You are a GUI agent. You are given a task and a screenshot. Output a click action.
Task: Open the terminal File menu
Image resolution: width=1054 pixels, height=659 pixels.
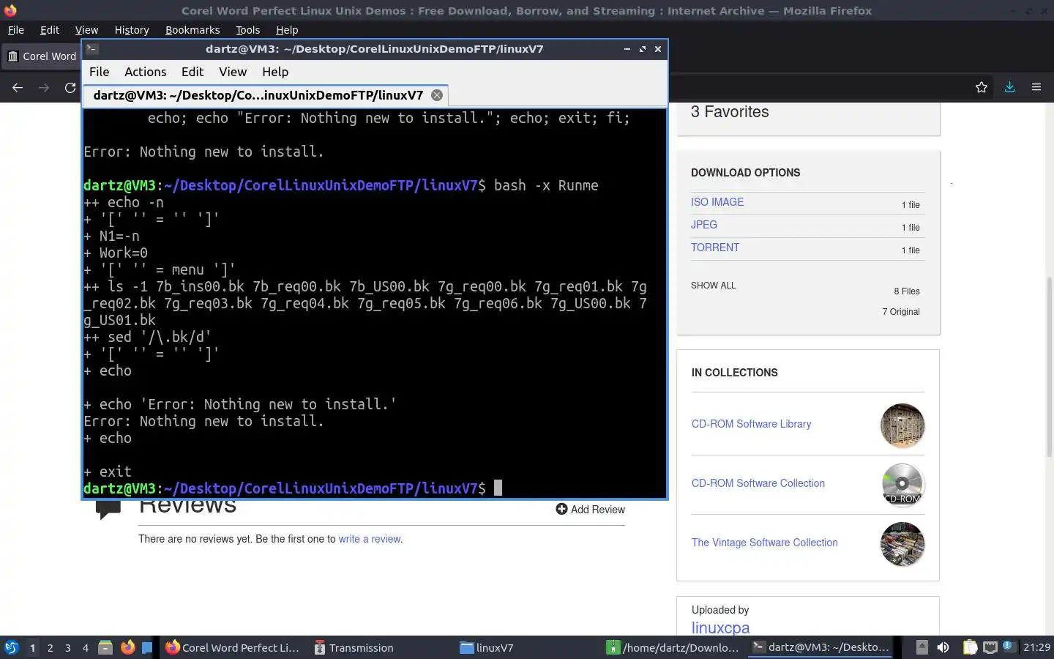pyautogui.click(x=99, y=72)
